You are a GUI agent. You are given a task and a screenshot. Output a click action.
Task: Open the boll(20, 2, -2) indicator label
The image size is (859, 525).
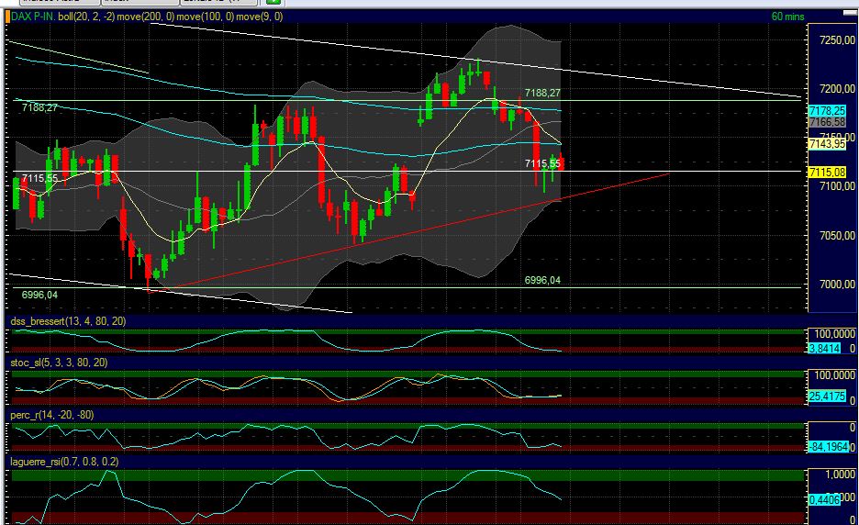point(86,17)
